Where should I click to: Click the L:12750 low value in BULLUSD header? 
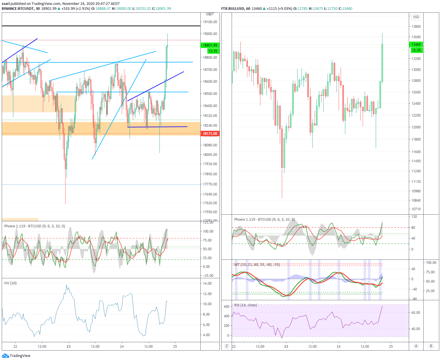pyautogui.click(x=331, y=9)
